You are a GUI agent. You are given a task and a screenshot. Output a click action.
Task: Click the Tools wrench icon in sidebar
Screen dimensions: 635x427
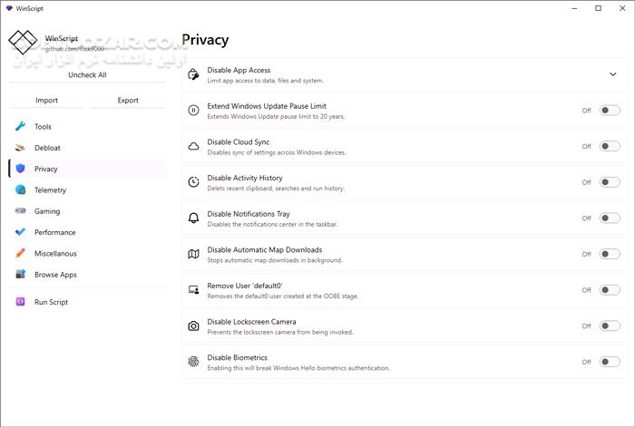[20, 126]
